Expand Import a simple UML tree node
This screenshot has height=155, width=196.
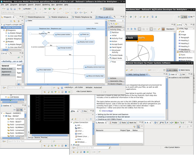2,25
